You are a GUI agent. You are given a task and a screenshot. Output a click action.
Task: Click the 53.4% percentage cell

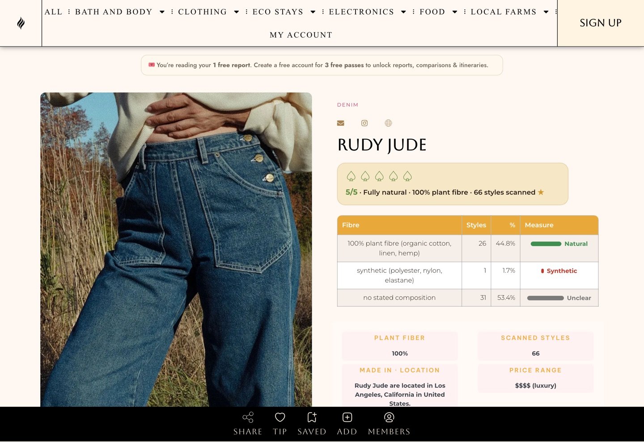(x=506, y=298)
